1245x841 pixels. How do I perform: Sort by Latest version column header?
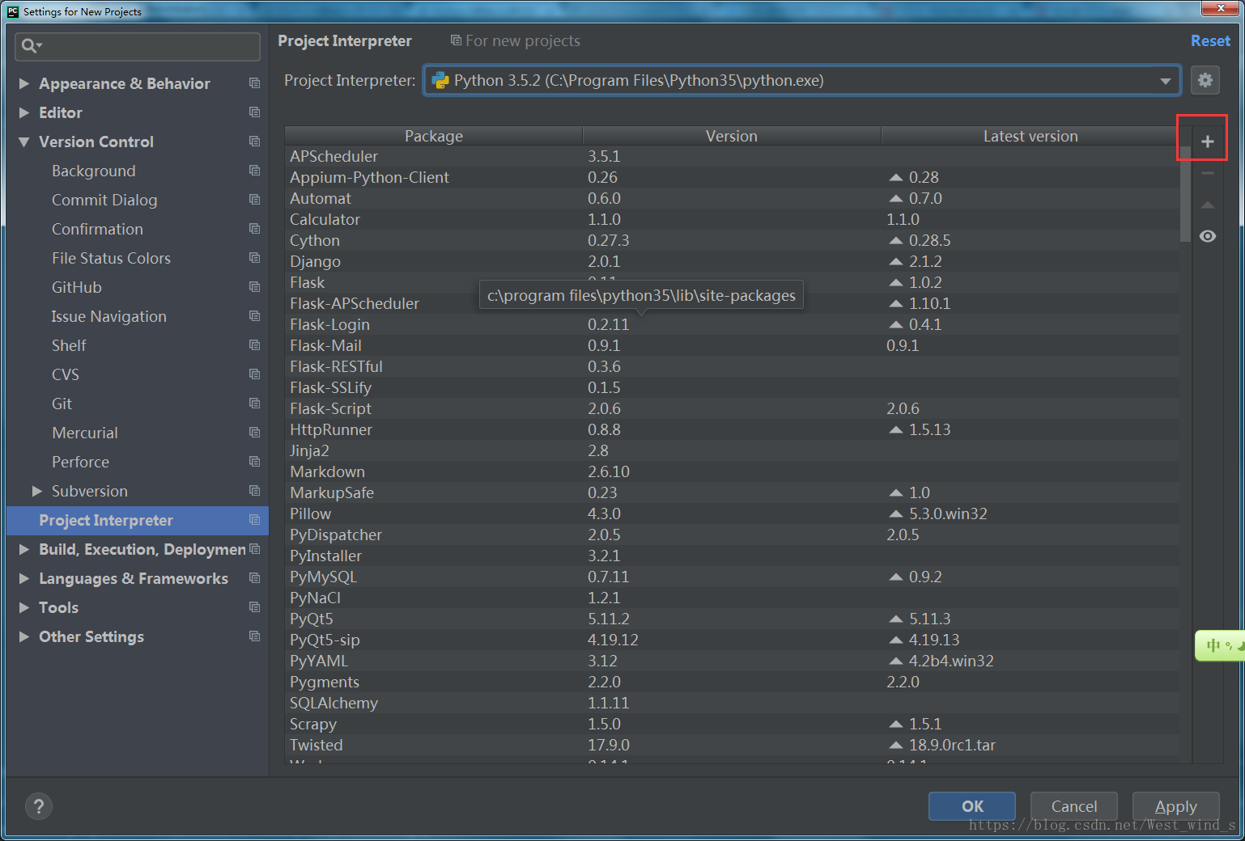coord(1030,136)
